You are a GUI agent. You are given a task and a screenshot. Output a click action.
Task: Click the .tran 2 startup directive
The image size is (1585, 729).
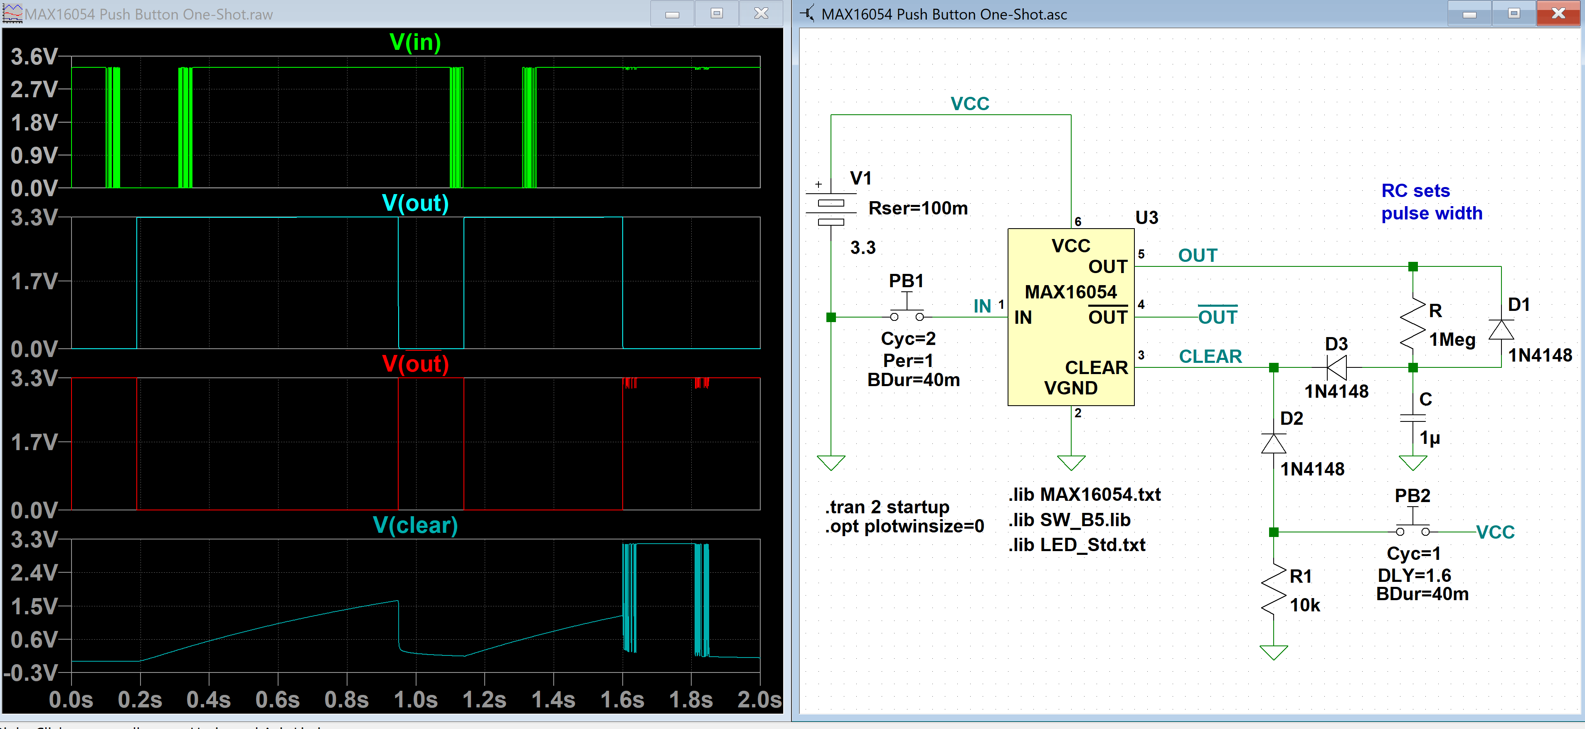pyautogui.click(x=887, y=507)
